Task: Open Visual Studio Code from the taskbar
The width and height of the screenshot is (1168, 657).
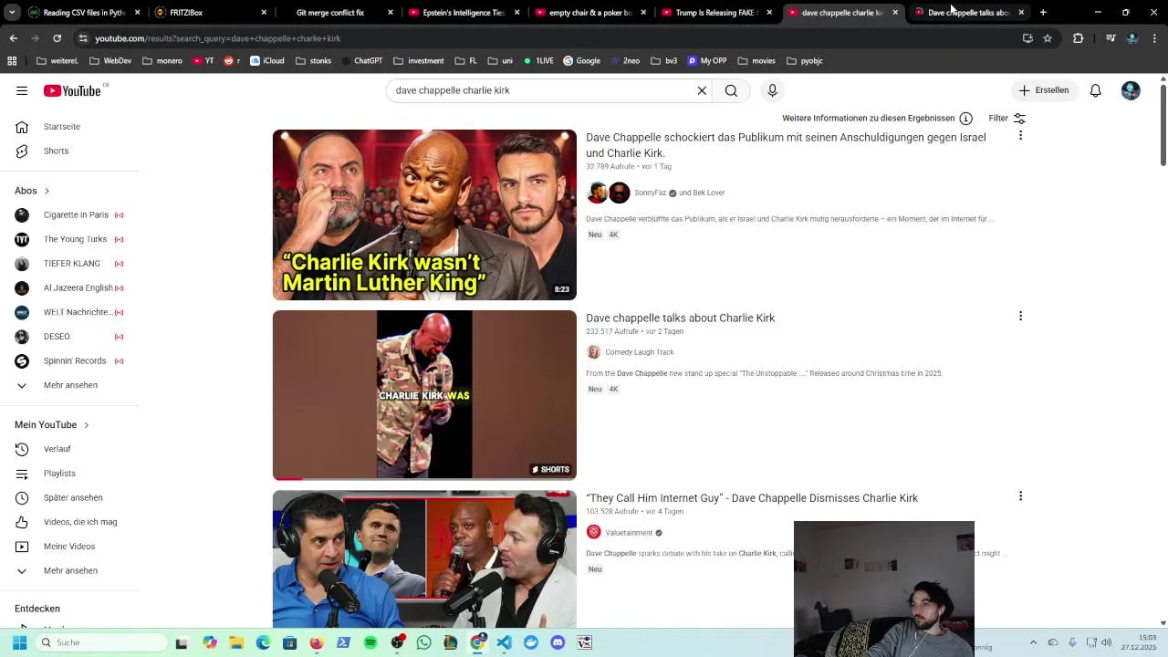Action: 504,642
